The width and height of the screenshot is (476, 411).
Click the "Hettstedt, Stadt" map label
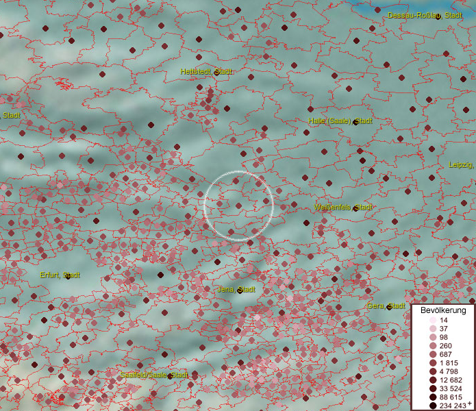[x=206, y=72]
